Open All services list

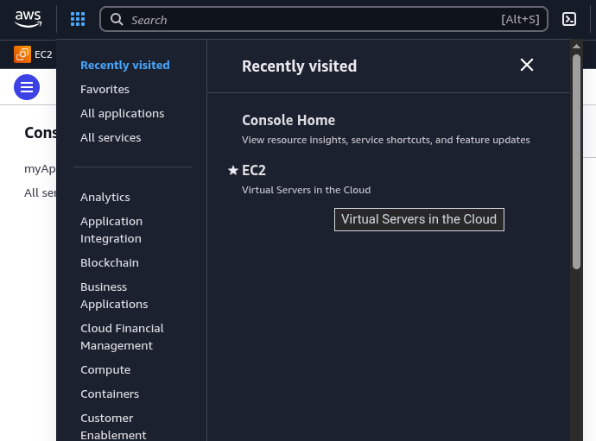111,137
